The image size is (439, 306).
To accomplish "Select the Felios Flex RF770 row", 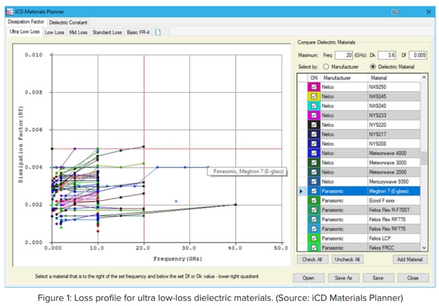I will [359, 219].
